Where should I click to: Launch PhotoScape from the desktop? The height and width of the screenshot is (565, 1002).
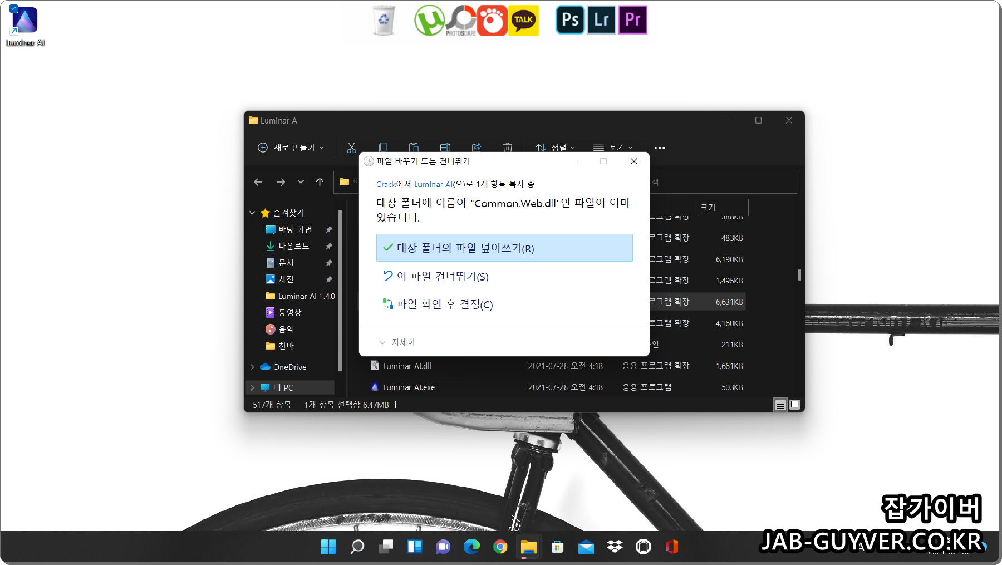(x=461, y=21)
